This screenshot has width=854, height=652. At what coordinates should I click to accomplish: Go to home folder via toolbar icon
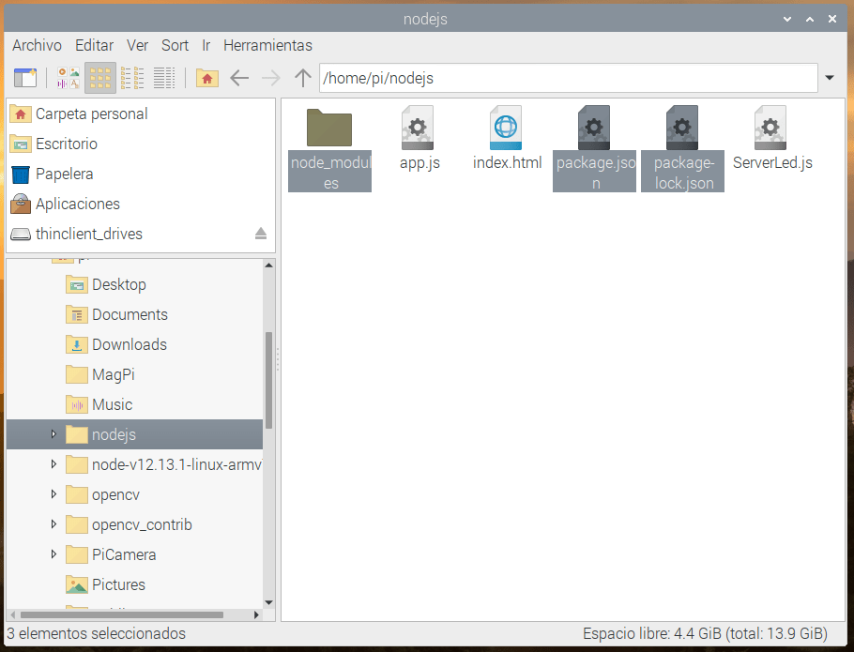coord(207,78)
